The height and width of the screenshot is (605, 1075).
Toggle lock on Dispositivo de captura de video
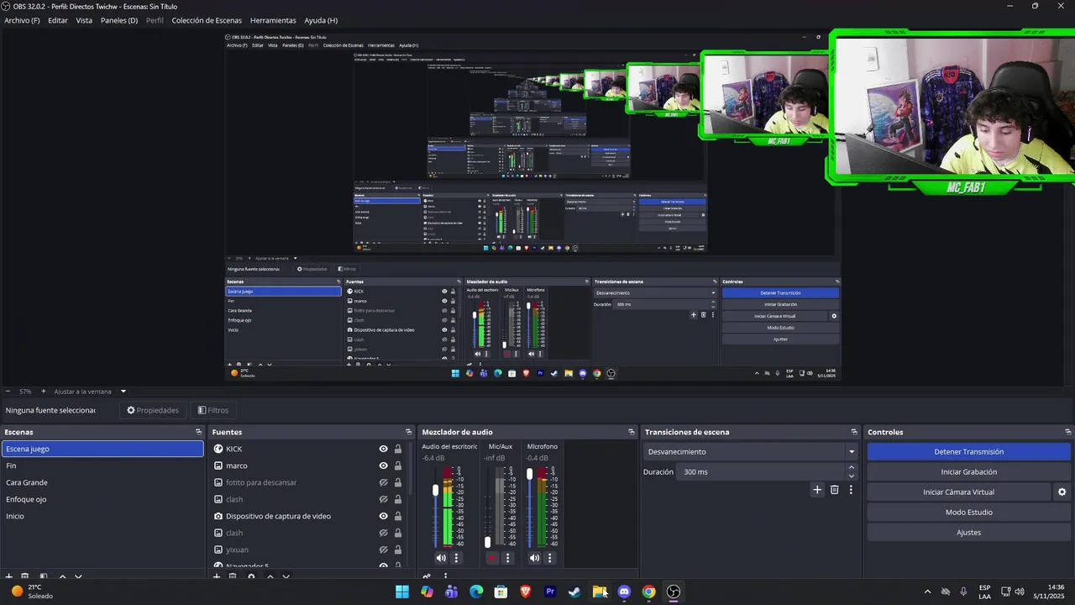398,516
